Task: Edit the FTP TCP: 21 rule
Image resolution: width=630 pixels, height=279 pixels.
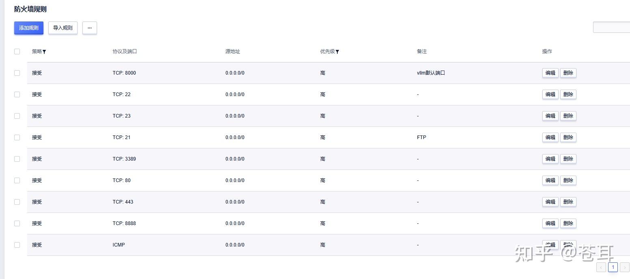Action: 550,137
